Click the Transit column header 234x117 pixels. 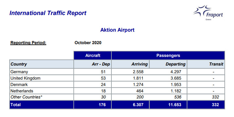click(x=206, y=64)
